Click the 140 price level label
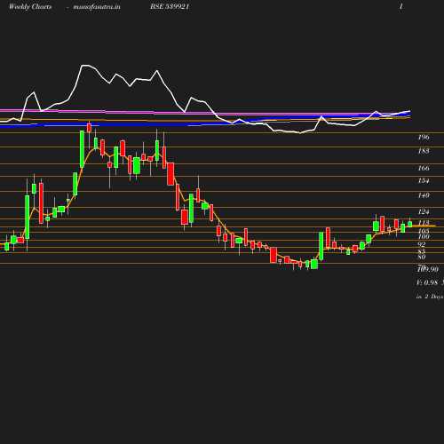The height and width of the screenshot is (444, 444). point(424,195)
